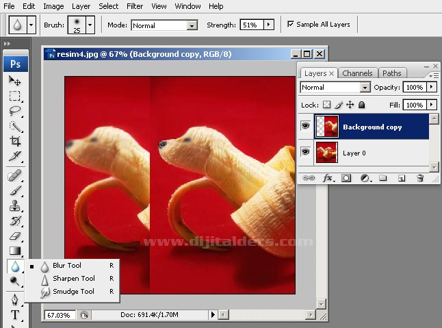Select the Move tool
This screenshot has width=442, height=328.
click(x=14, y=81)
